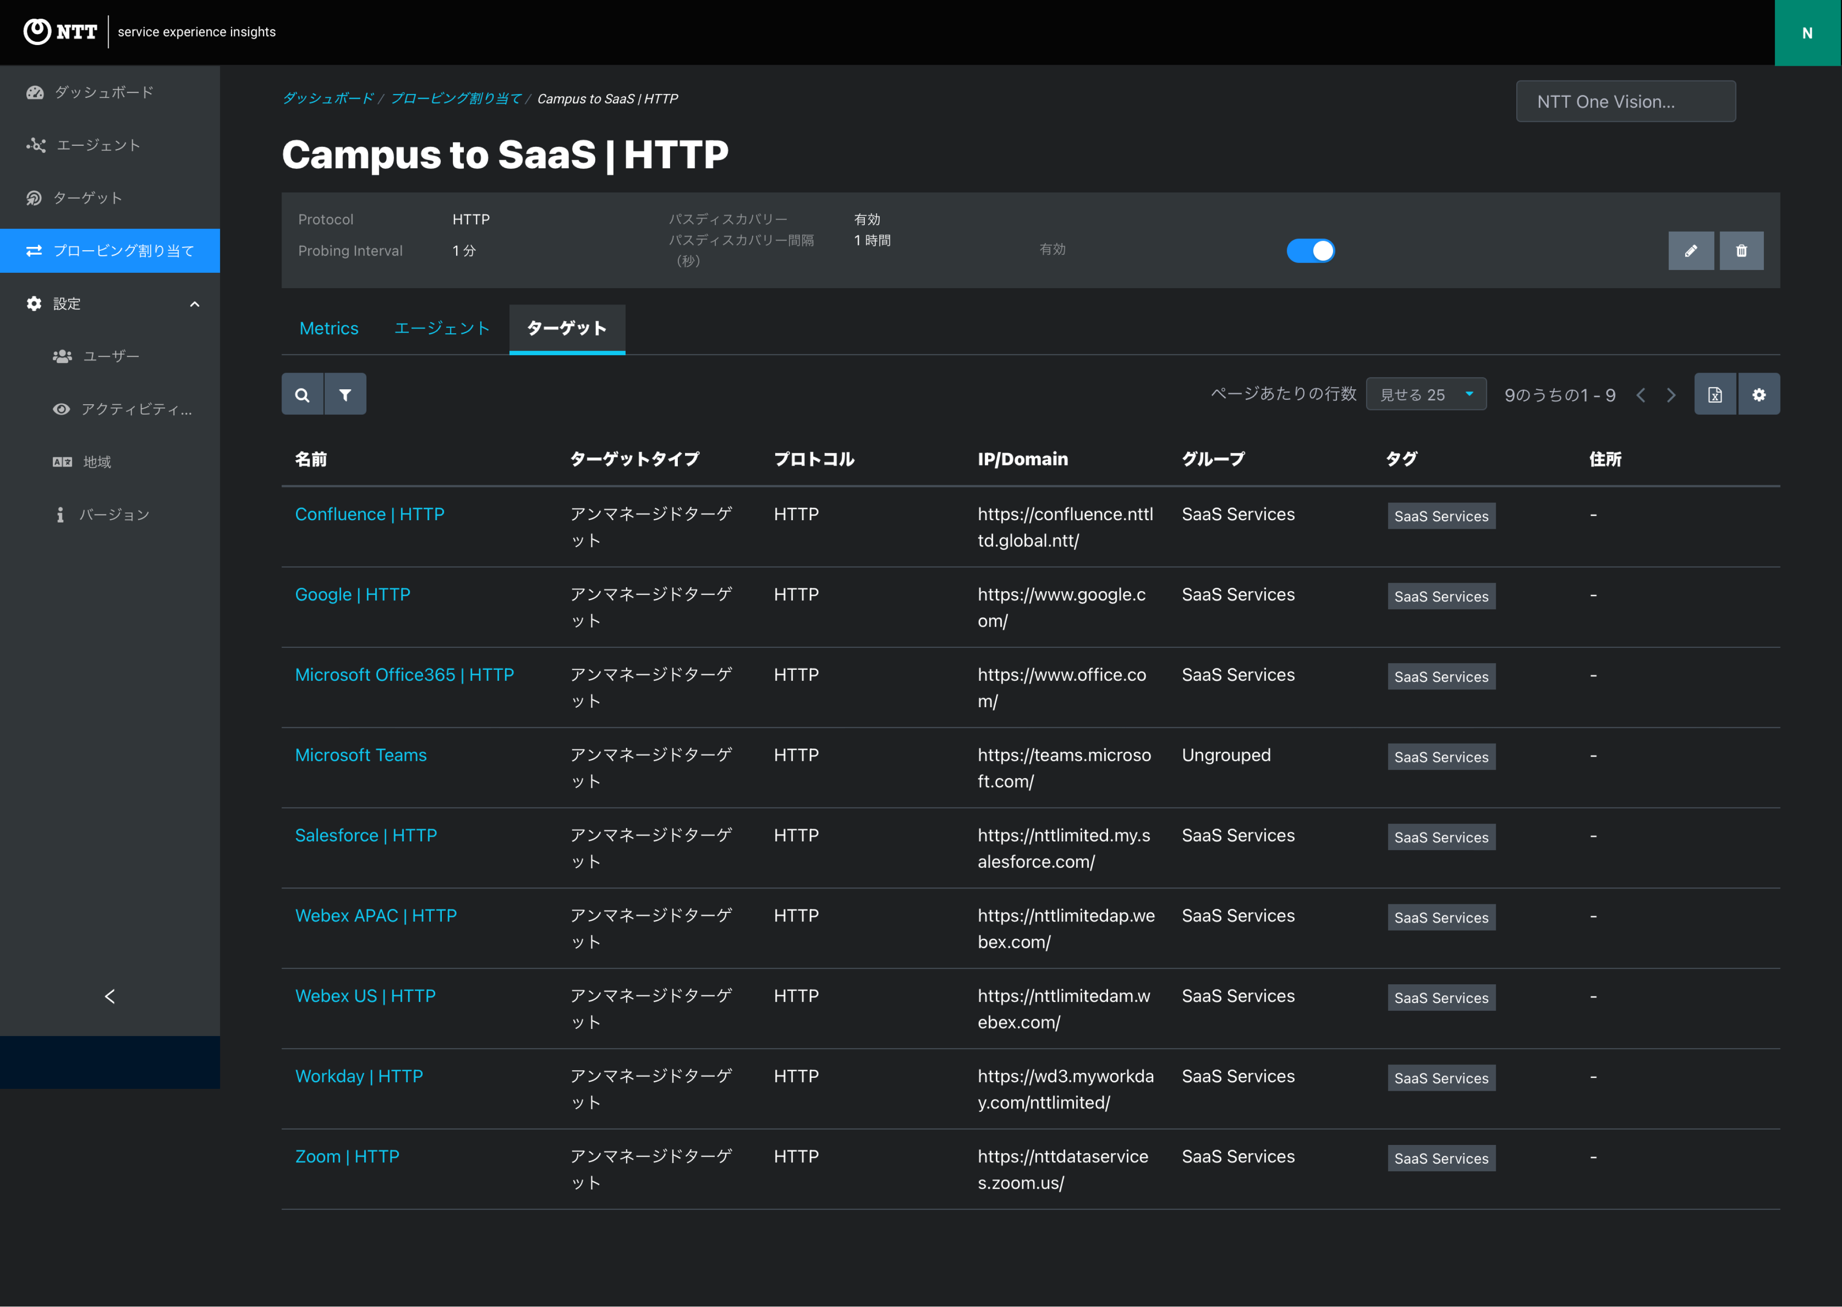This screenshot has width=1842, height=1307.
Task: Open the Workday | HTTP target
Action: (x=359, y=1076)
